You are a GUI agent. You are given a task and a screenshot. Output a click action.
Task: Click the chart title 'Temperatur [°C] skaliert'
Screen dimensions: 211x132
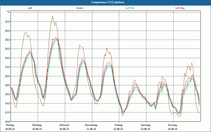pos(105,2)
